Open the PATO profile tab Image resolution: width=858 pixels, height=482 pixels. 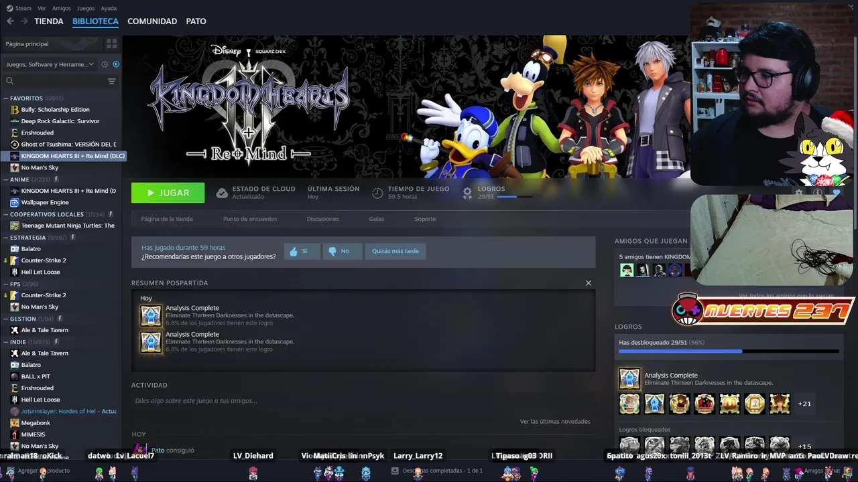point(196,21)
